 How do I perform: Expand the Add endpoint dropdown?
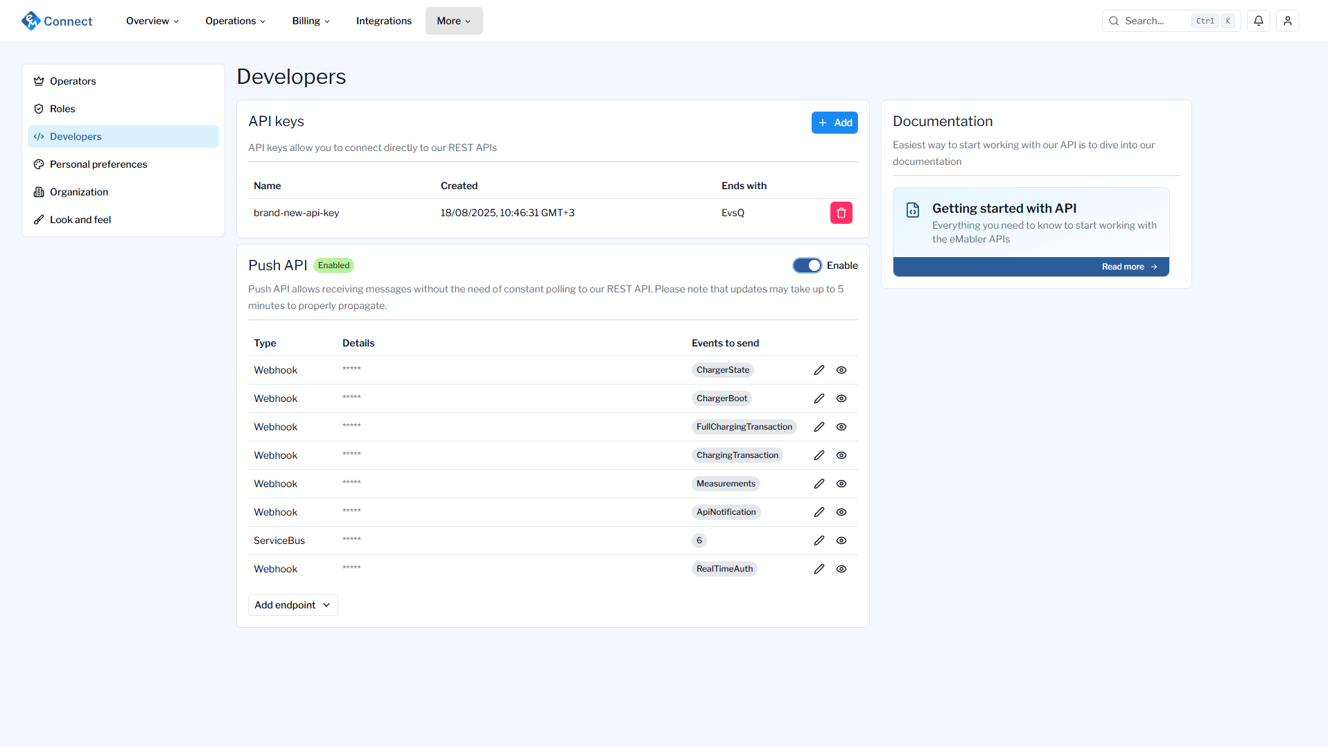point(292,605)
